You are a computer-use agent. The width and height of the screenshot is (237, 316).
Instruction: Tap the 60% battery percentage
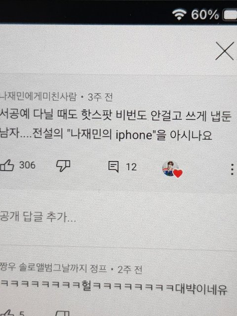[x=205, y=14]
